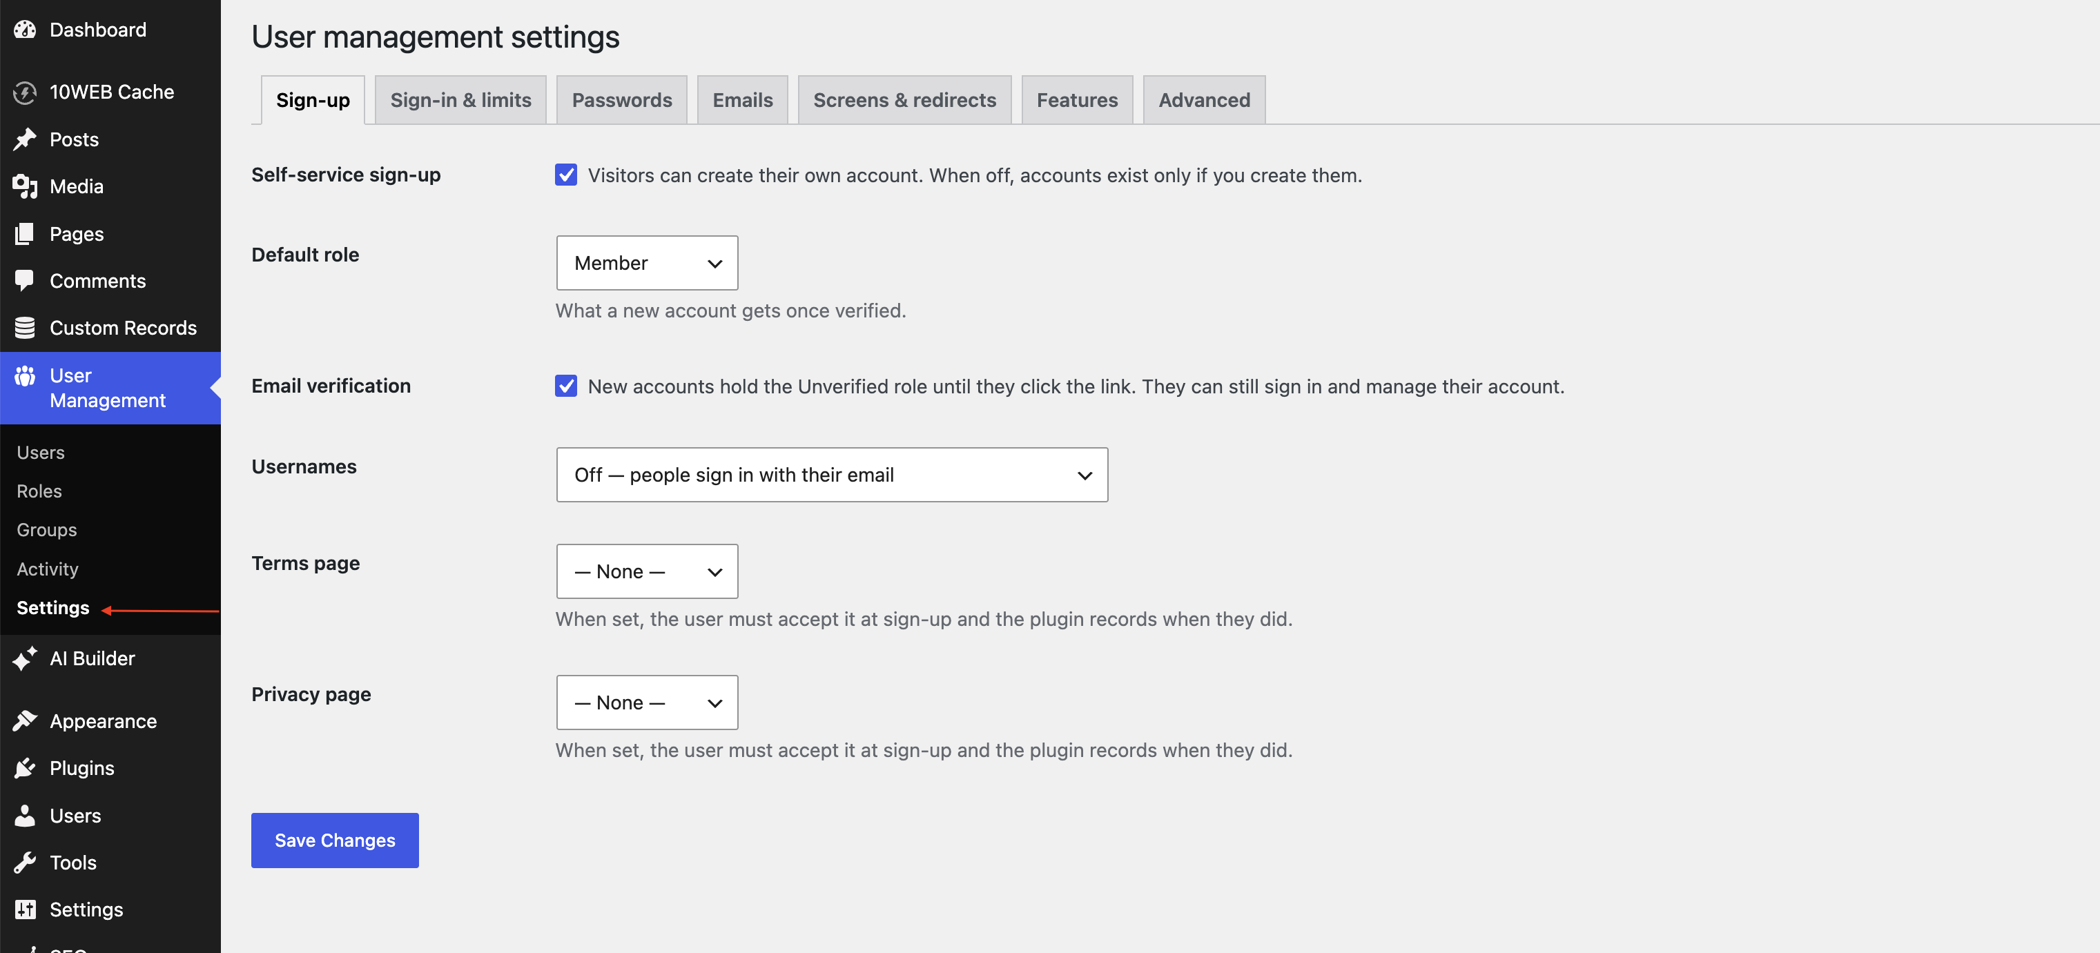Click the 'New accounts hold the Unverified role' label

pos(1076,386)
